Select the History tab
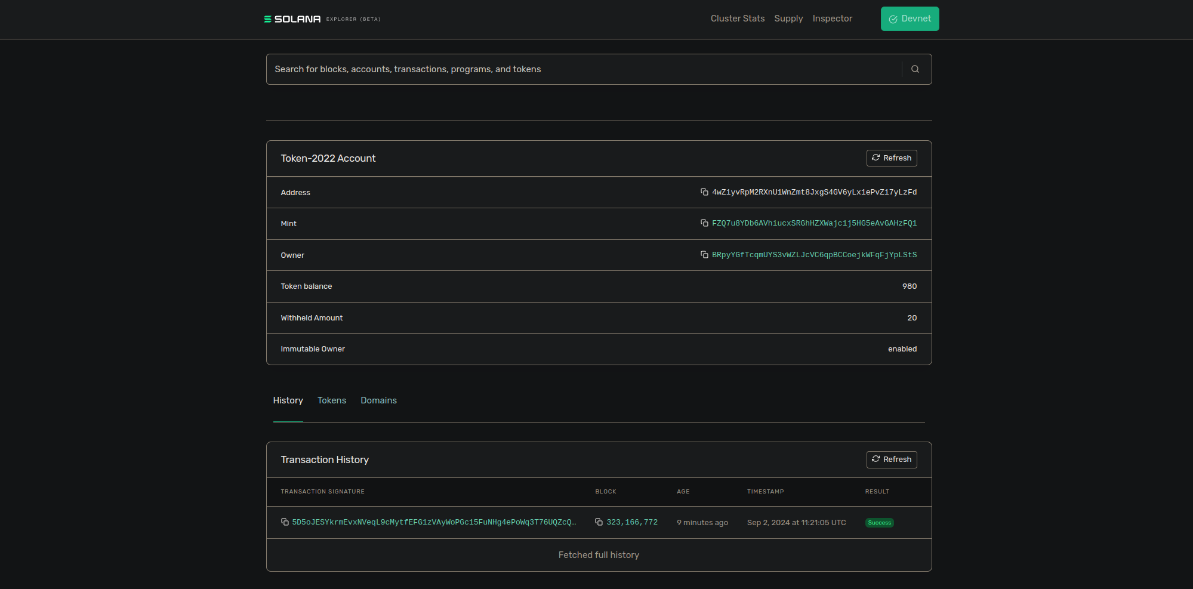The image size is (1193, 589). click(x=288, y=400)
